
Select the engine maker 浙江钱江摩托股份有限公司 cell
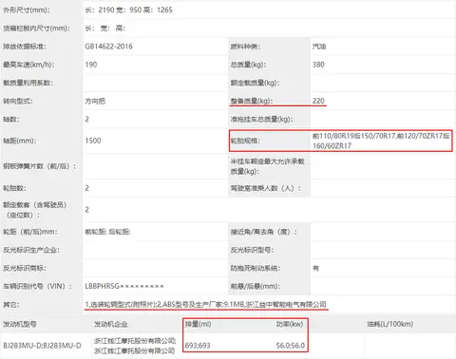click(135, 346)
